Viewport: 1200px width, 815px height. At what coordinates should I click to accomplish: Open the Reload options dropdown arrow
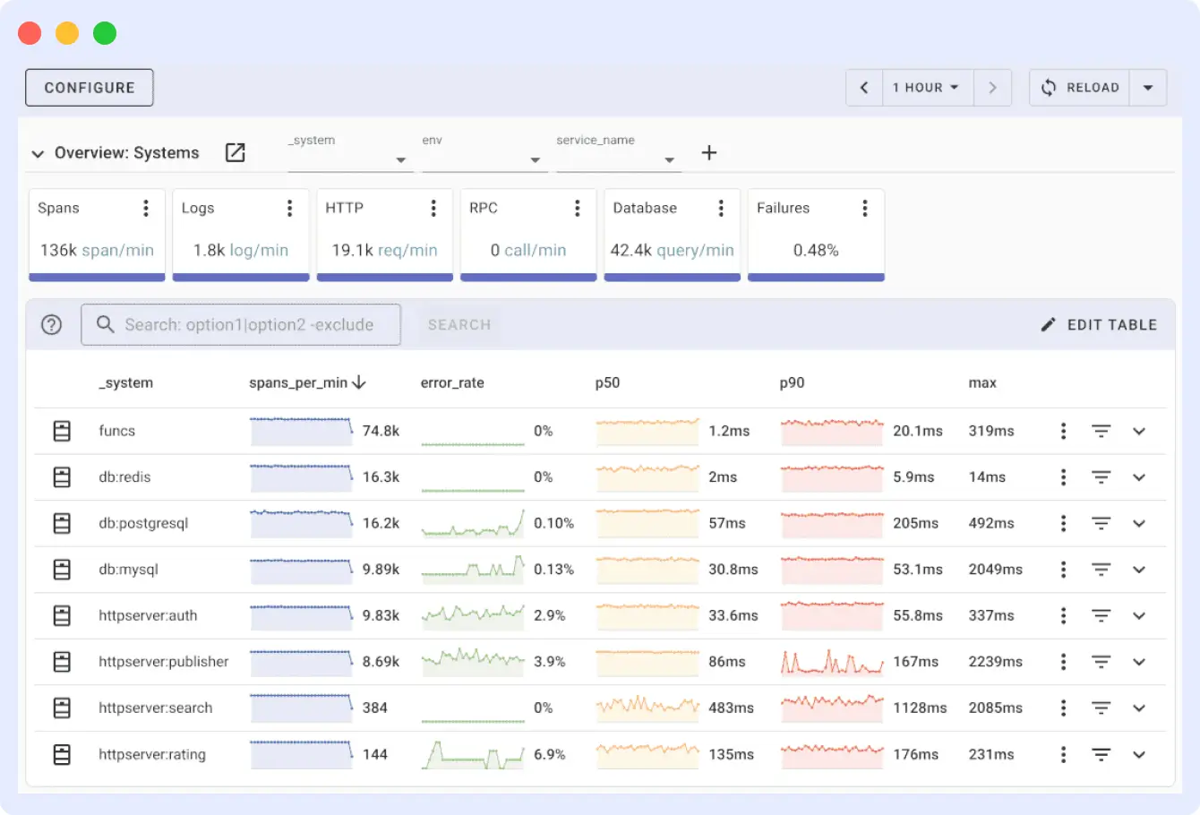point(1148,88)
